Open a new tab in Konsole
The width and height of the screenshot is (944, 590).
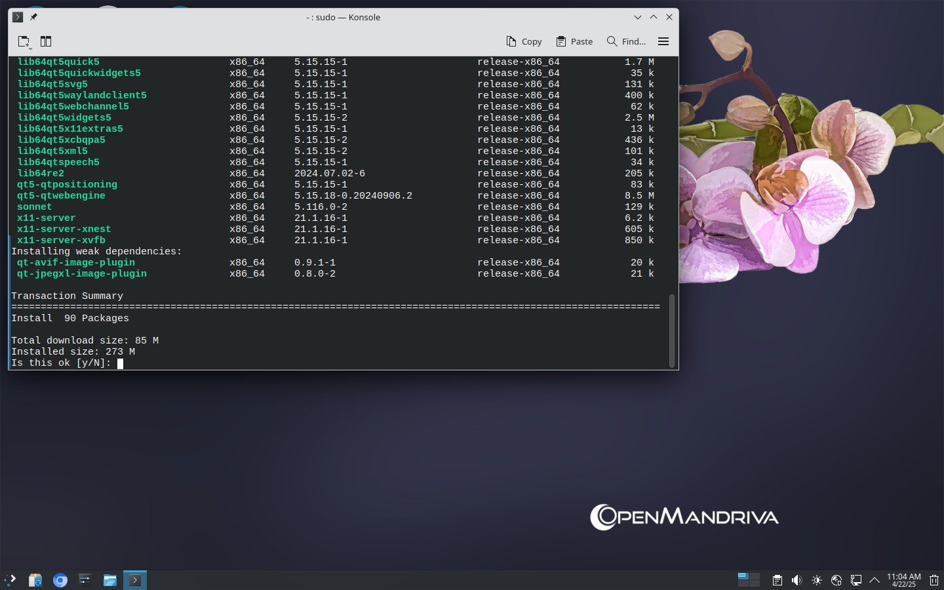click(24, 41)
